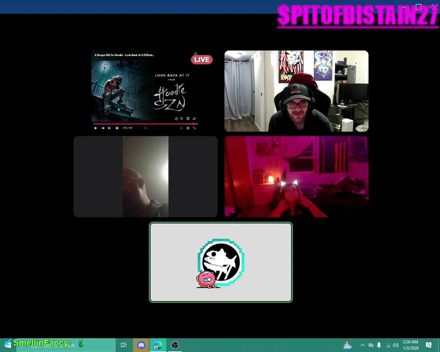
Task: Click the LIVE badge on the video tile
Action: pyautogui.click(x=202, y=60)
